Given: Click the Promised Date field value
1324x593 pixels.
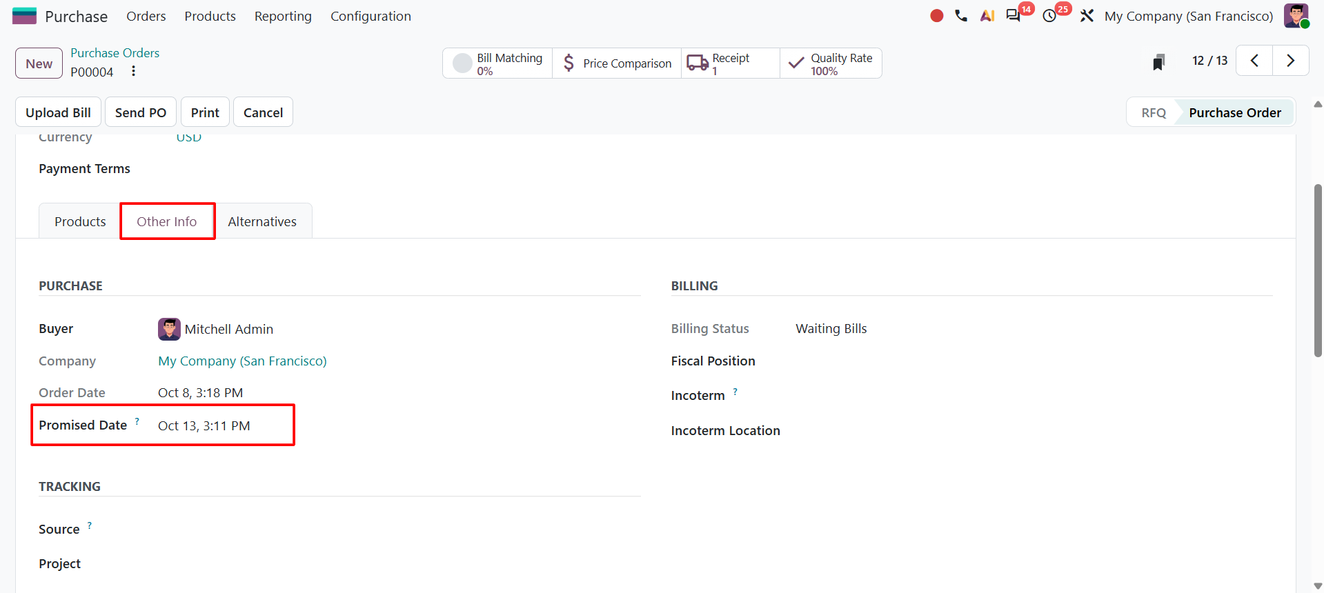Looking at the screenshot, I should tap(204, 425).
